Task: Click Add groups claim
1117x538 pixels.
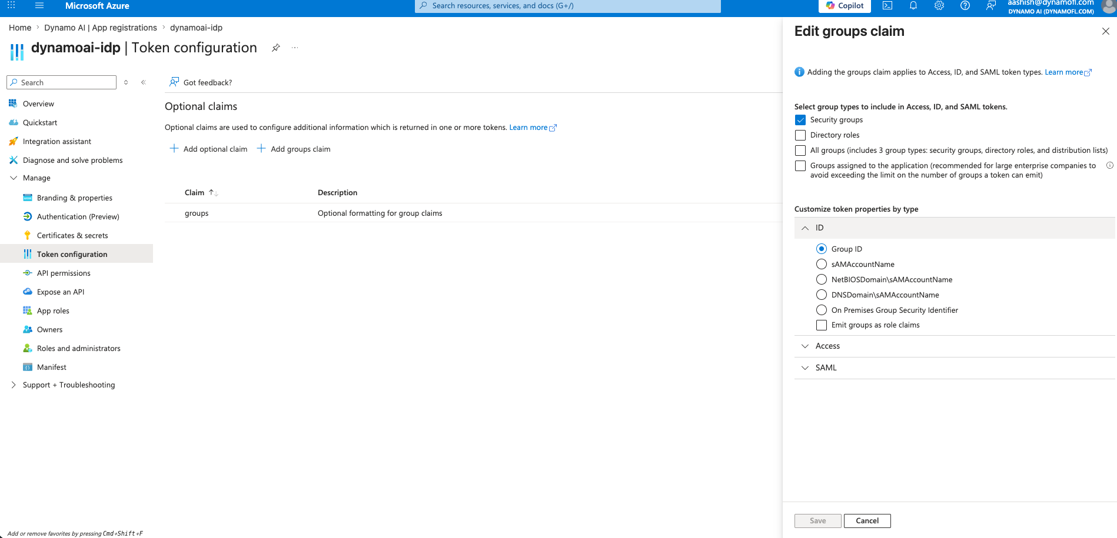Action: [x=294, y=149]
